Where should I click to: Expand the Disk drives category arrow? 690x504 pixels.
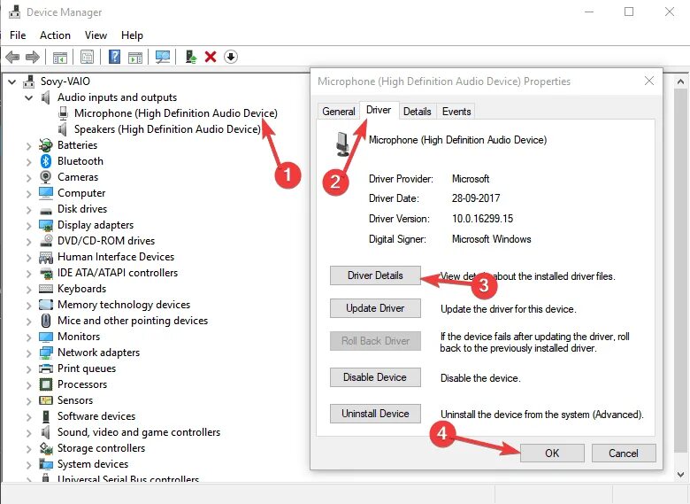click(28, 210)
